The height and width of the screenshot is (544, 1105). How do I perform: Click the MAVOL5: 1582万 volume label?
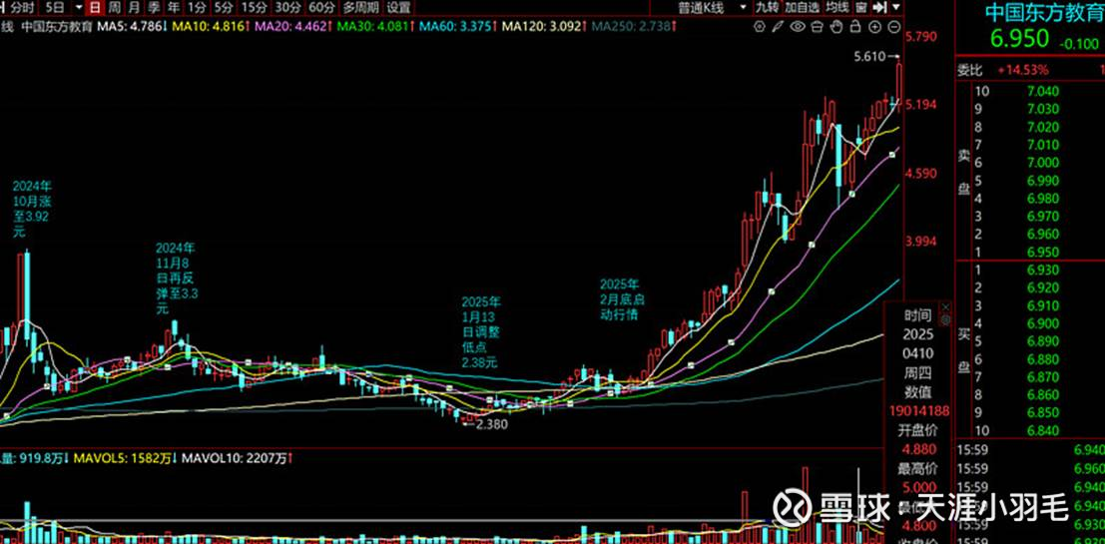coord(122,459)
